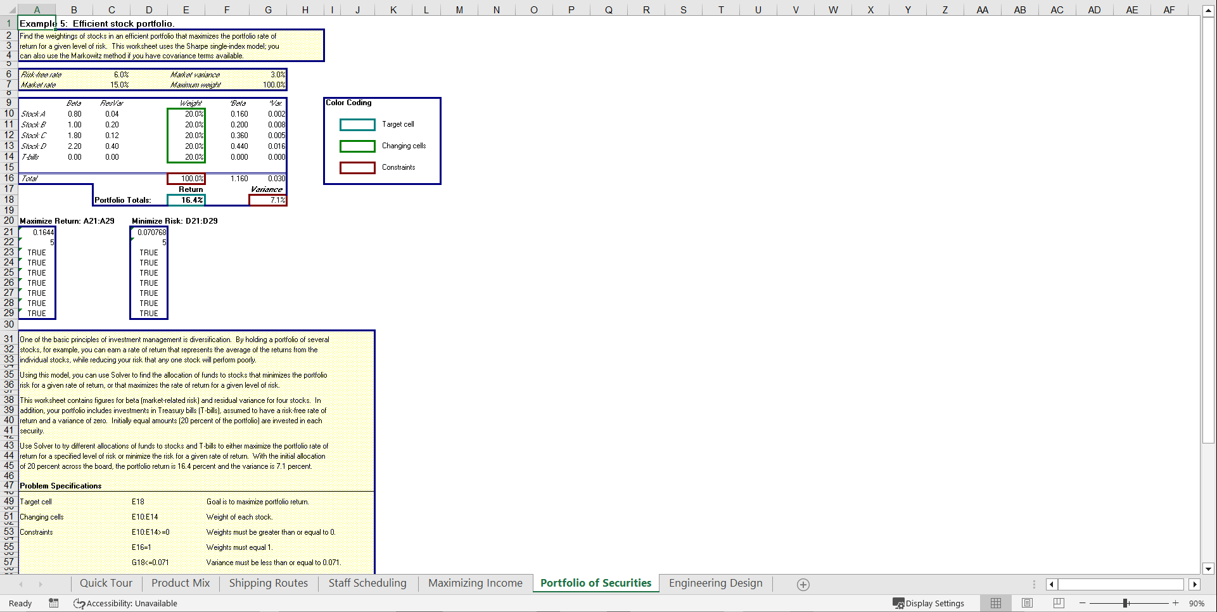Open the Engineering Design sheet tab
This screenshot has height=612, width=1217.
coord(715,583)
